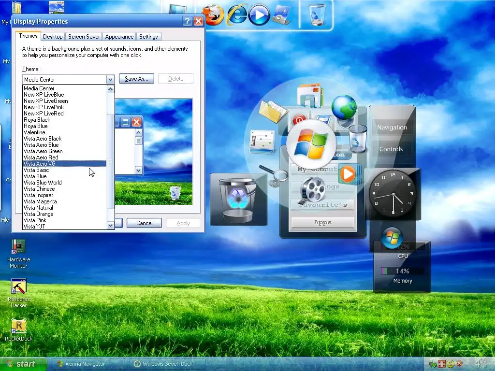This screenshot has height=371, width=495.
Task: Click the Delete theme button
Action: [x=176, y=79]
